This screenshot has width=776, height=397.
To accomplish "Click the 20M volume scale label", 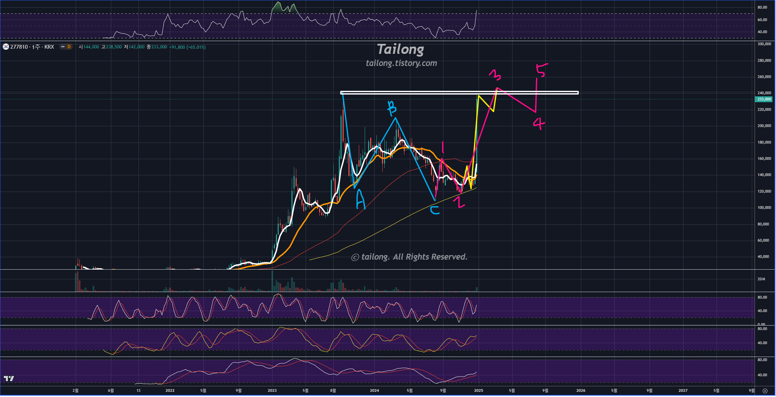I will (x=761, y=279).
